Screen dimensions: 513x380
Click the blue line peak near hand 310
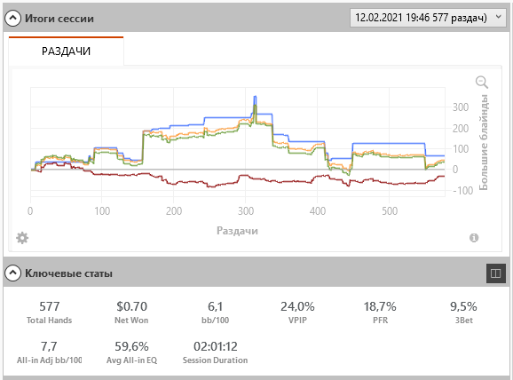pos(256,97)
